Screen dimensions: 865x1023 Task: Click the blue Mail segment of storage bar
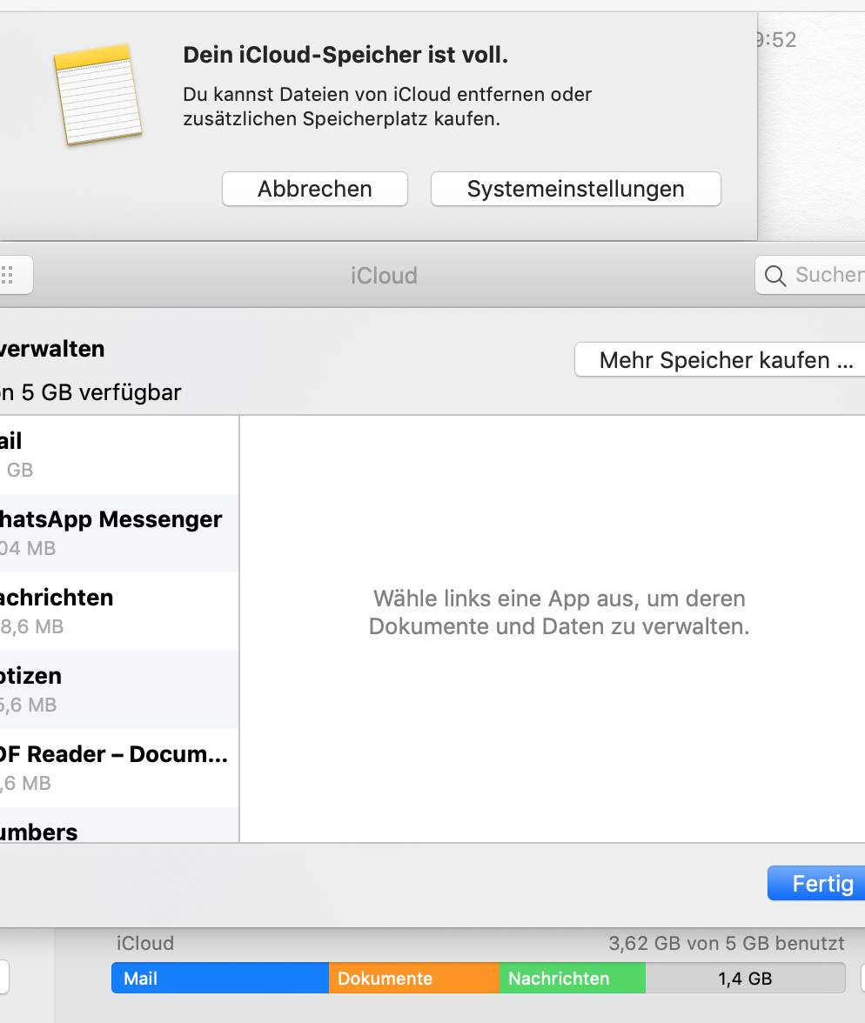pyautogui.click(x=220, y=978)
